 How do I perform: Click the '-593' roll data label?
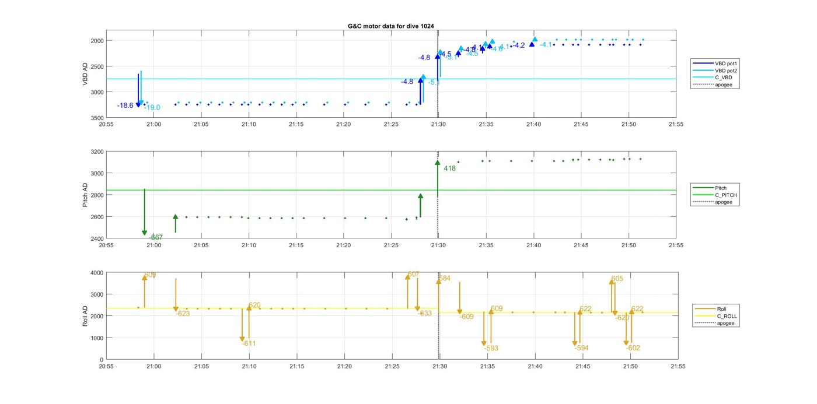pos(491,349)
